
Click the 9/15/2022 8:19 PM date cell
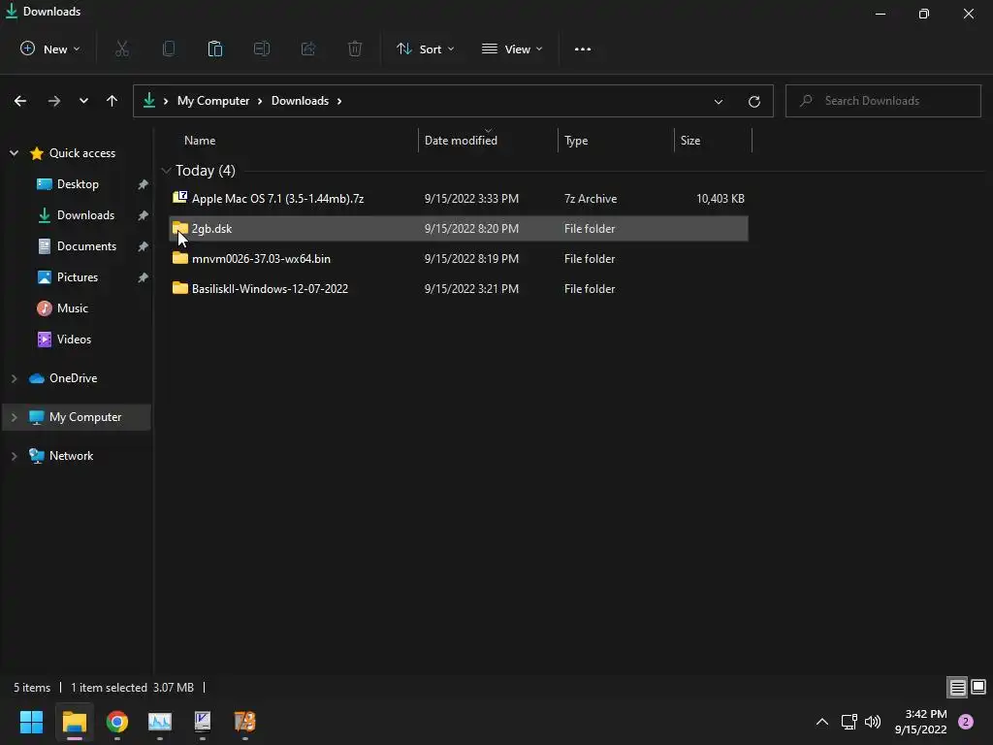click(x=471, y=258)
